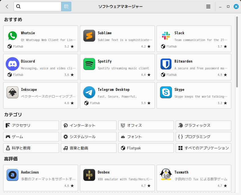Click the Dosbox emulator description
This screenshot has height=195, width=241.
pos(125,179)
